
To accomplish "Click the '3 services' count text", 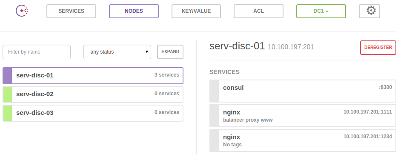I will point(167,75).
